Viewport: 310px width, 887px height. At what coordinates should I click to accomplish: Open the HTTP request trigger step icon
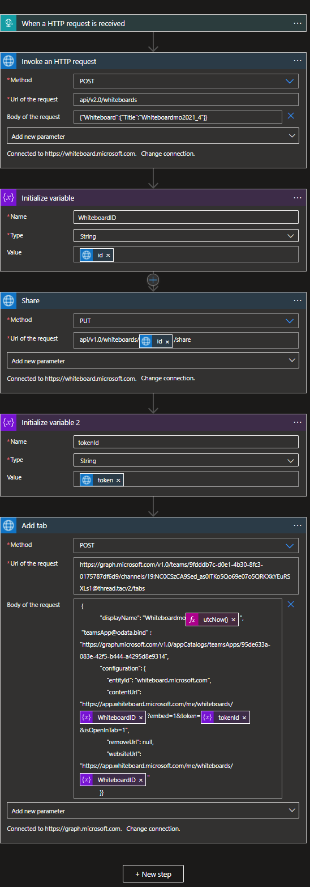coord(8,23)
